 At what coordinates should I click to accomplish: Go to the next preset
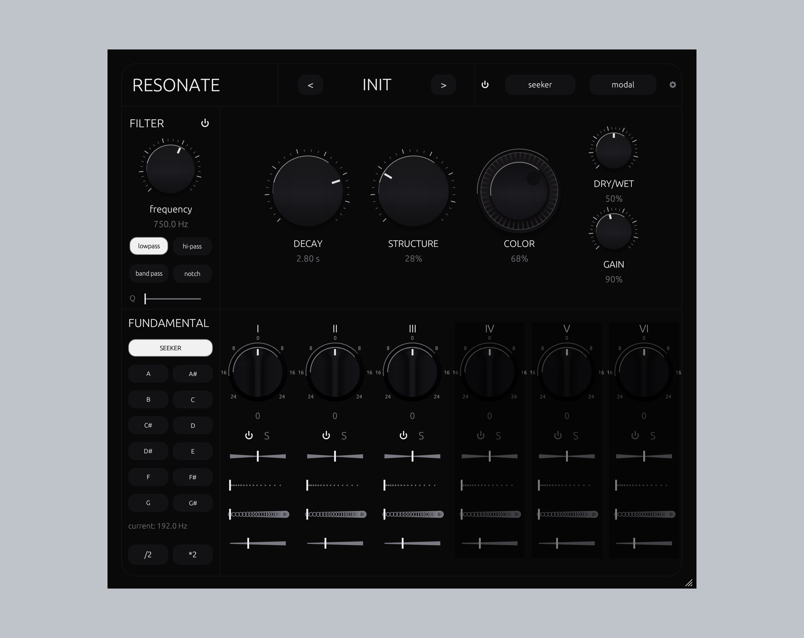(x=443, y=85)
